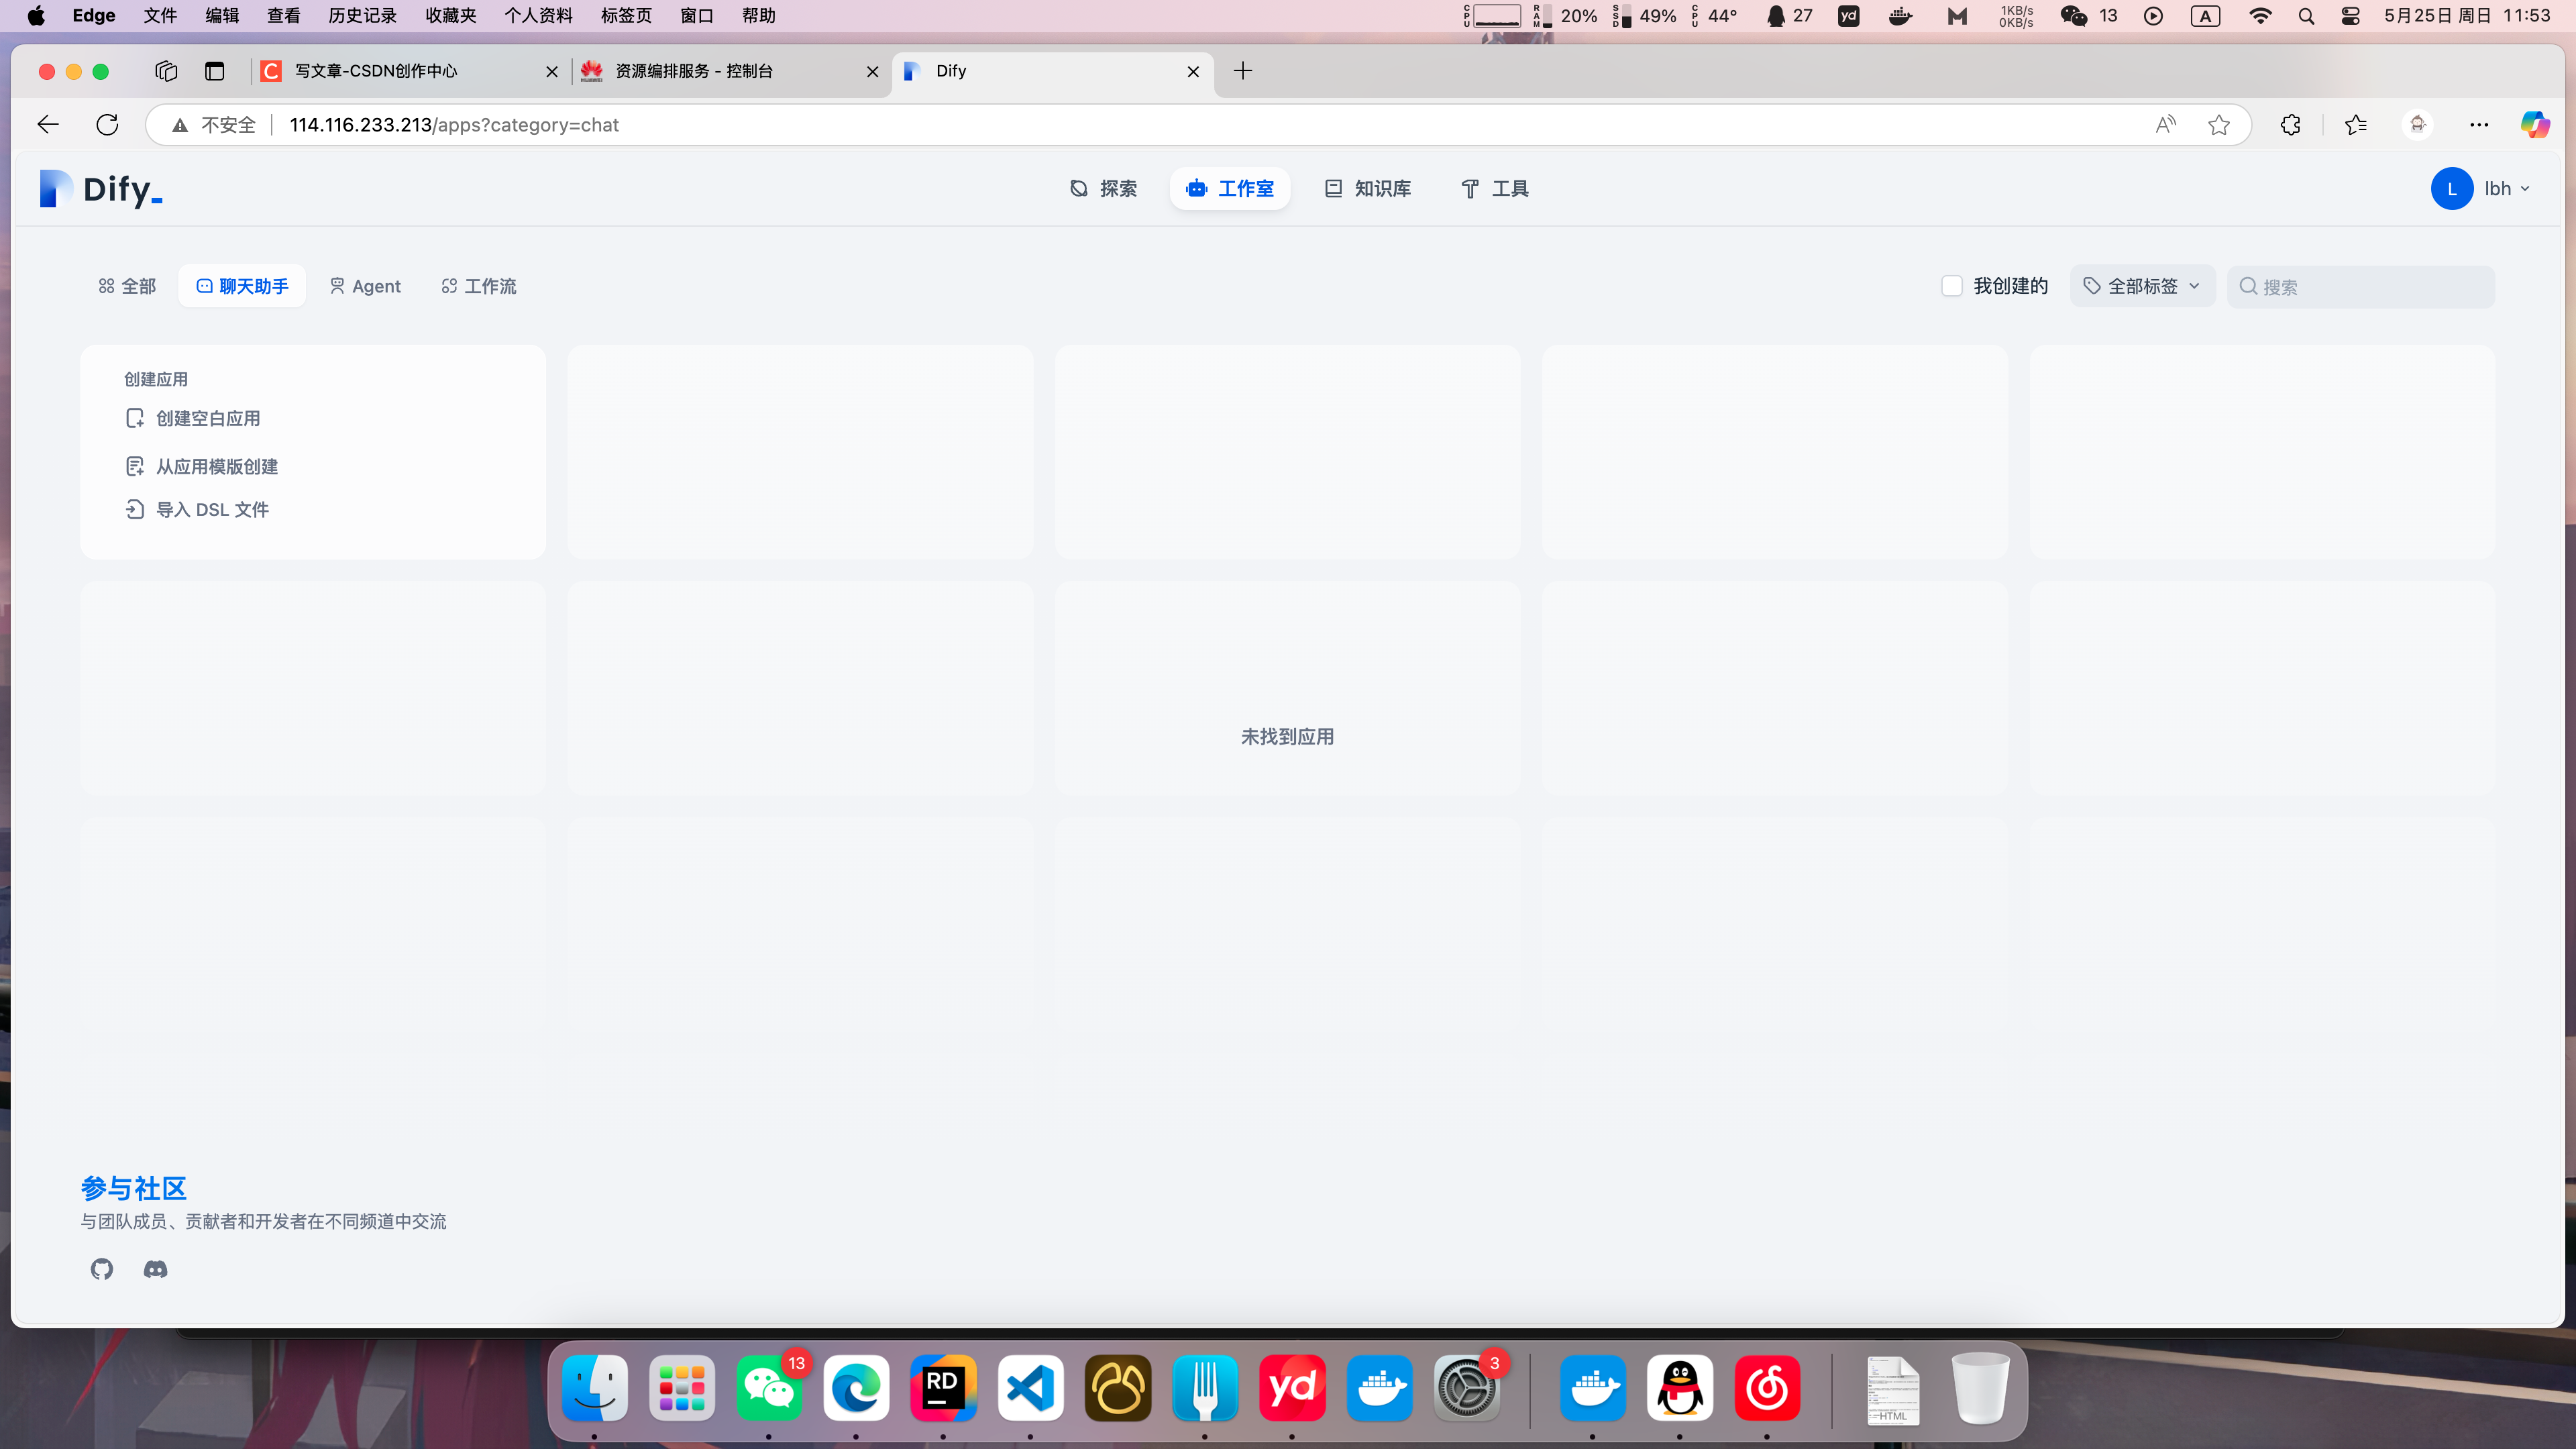The width and height of the screenshot is (2576, 1449).
Task: Open WeChat from the Dock
Action: tap(769, 1387)
